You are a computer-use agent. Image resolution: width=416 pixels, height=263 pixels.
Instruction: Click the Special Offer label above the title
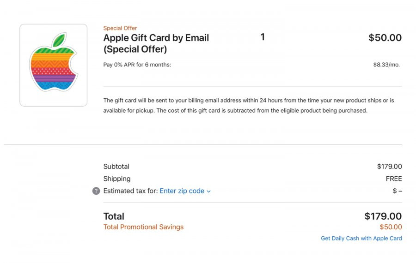pyautogui.click(x=120, y=28)
